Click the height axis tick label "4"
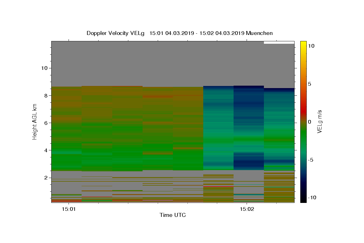Screen dimensions: 364x243 (x=45, y=150)
